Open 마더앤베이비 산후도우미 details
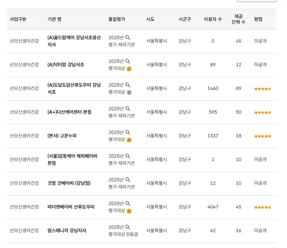287x248 pixels. coord(71,207)
